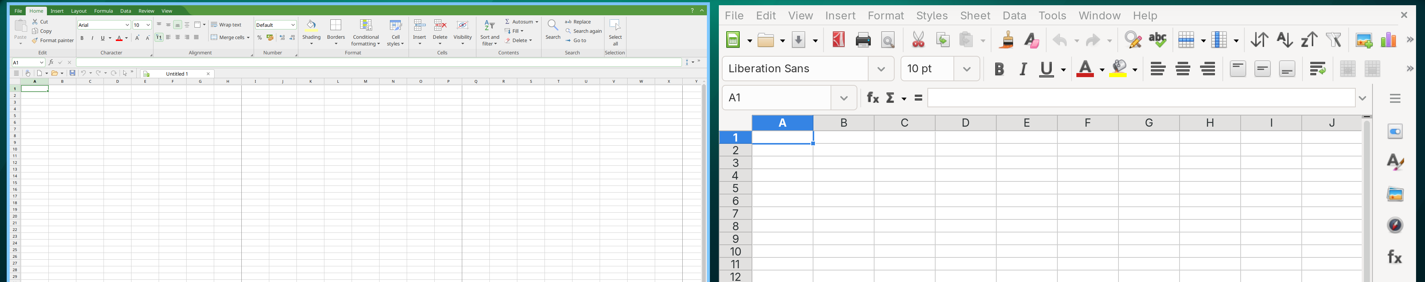Click Replace in PlanMaker Search group
1425x282 pixels.
(578, 22)
